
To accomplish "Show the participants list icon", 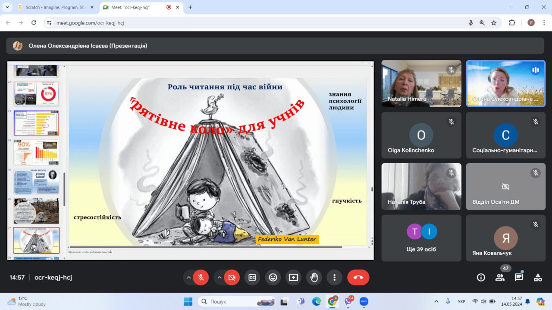I will pos(500,278).
